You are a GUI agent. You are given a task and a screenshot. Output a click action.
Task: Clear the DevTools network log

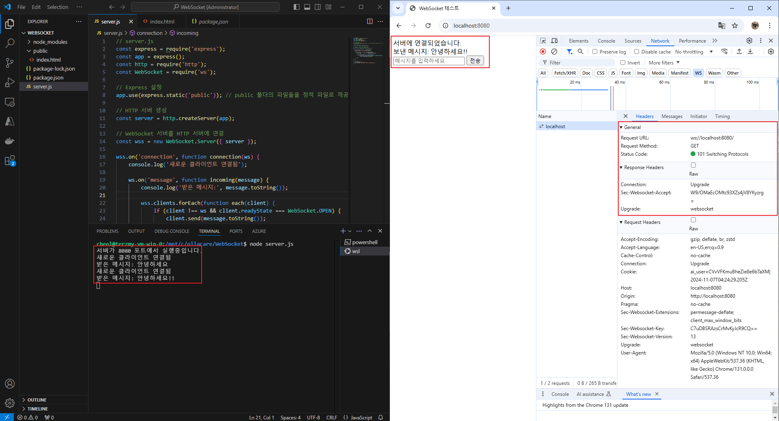[x=554, y=52]
